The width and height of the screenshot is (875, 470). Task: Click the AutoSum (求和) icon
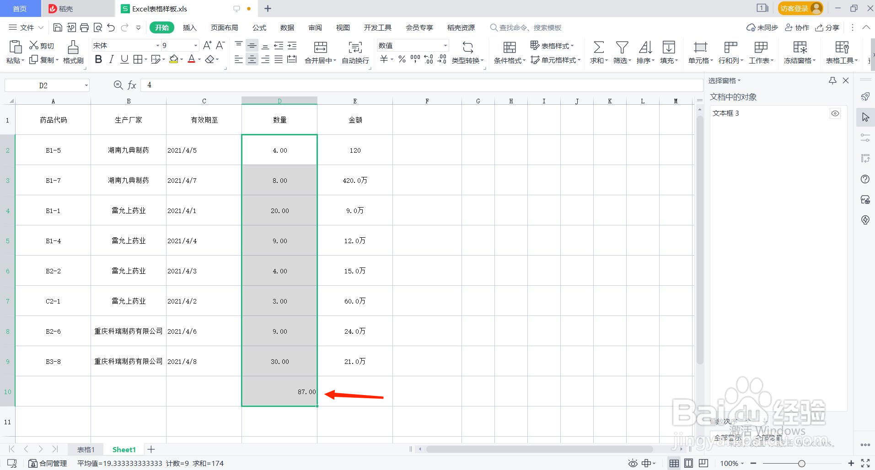(598, 48)
